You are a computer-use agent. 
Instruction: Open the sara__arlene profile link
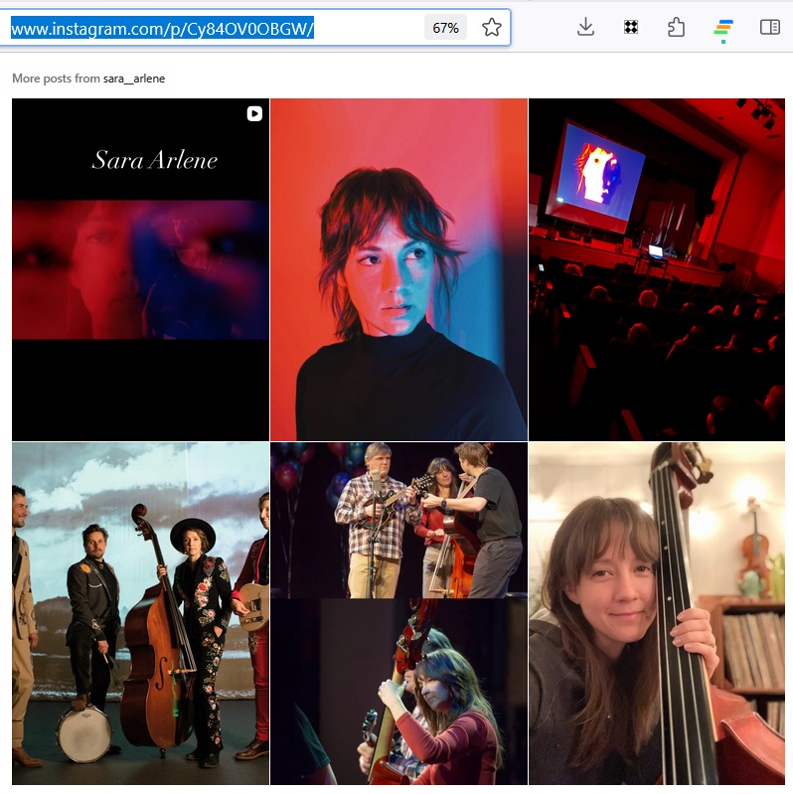click(134, 79)
